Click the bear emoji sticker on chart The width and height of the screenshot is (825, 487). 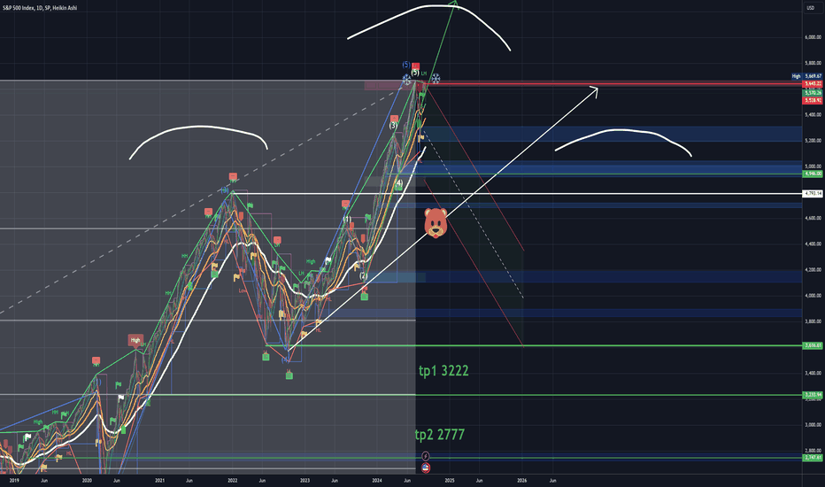436,222
